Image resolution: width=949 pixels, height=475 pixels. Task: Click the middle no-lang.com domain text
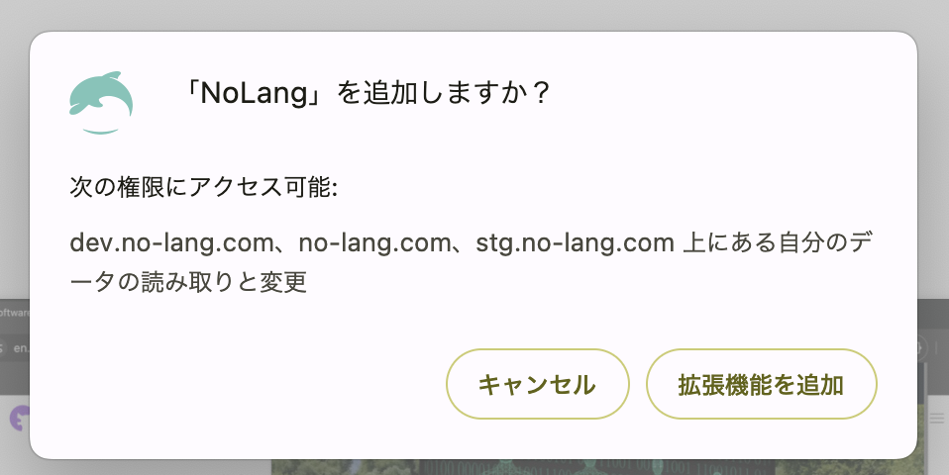tap(374, 242)
